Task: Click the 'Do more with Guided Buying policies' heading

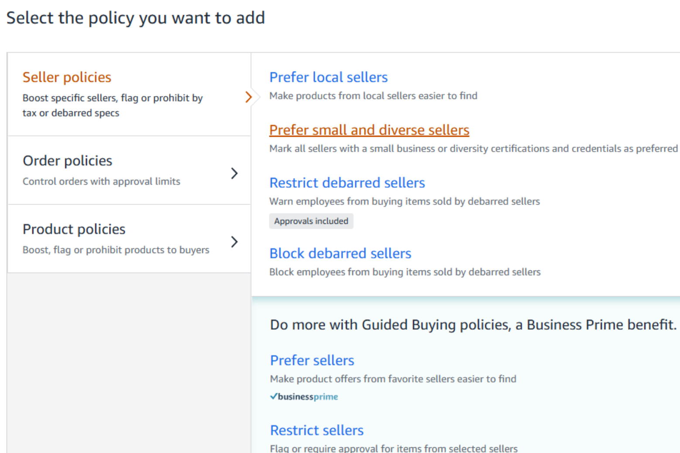Action: pyautogui.click(x=473, y=325)
